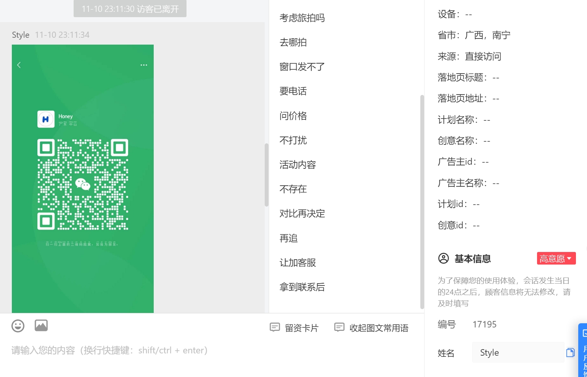Select quick phrase 去哪拍

click(293, 42)
